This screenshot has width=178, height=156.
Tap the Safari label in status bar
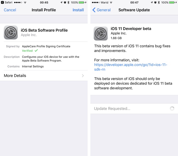click(x=8, y=2)
